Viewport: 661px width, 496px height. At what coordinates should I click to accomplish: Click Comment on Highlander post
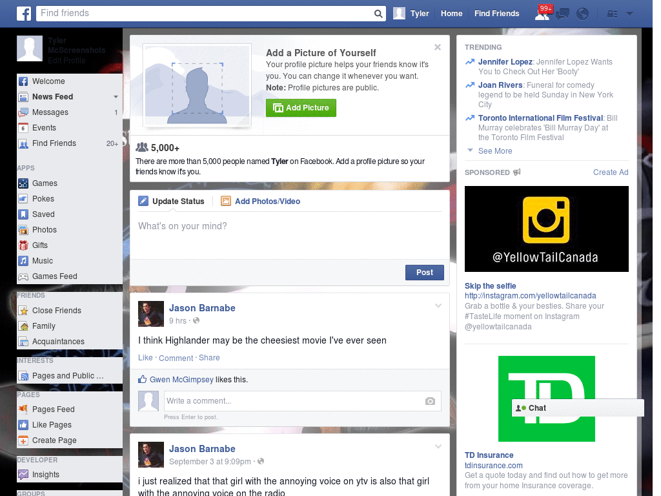pyautogui.click(x=176, y=358)
